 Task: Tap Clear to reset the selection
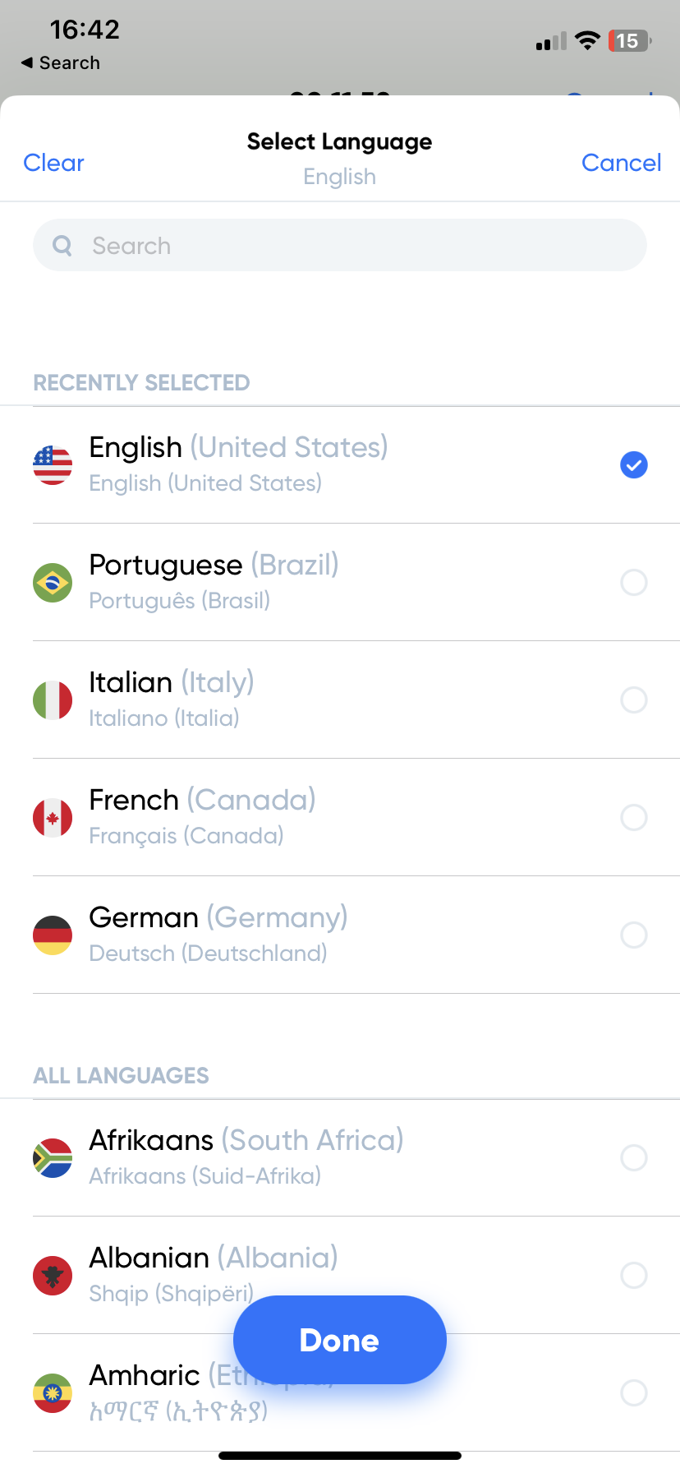pyautogui.click(x=54, y=163)
